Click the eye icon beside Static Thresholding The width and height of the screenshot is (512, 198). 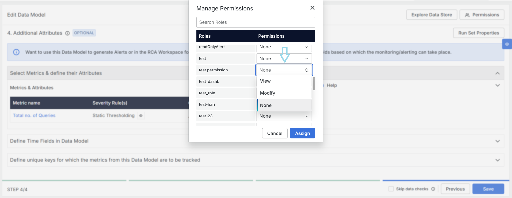pos(141,116)
